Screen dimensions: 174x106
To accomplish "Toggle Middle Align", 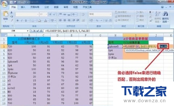I will point(65,14).
